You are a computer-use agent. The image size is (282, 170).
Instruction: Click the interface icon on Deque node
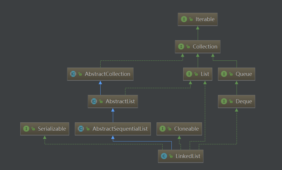(224, 102)
